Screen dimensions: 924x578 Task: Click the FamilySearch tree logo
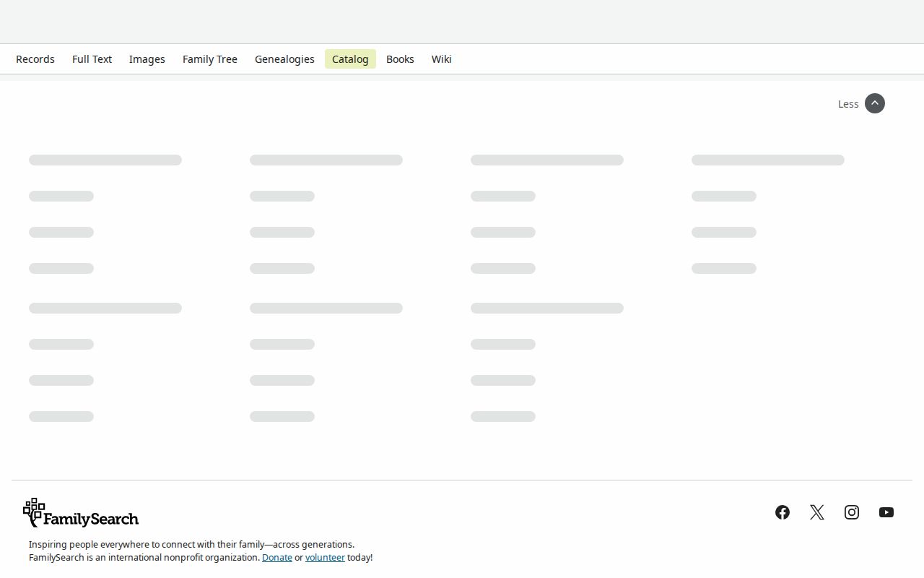(34, 512)
